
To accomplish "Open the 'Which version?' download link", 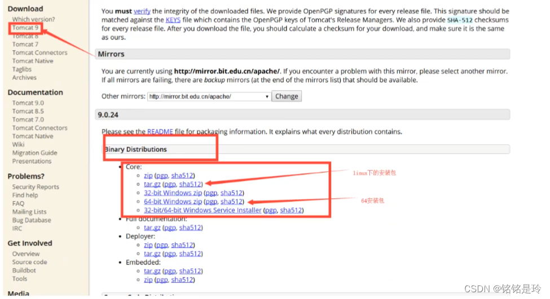I will (33, 19).
